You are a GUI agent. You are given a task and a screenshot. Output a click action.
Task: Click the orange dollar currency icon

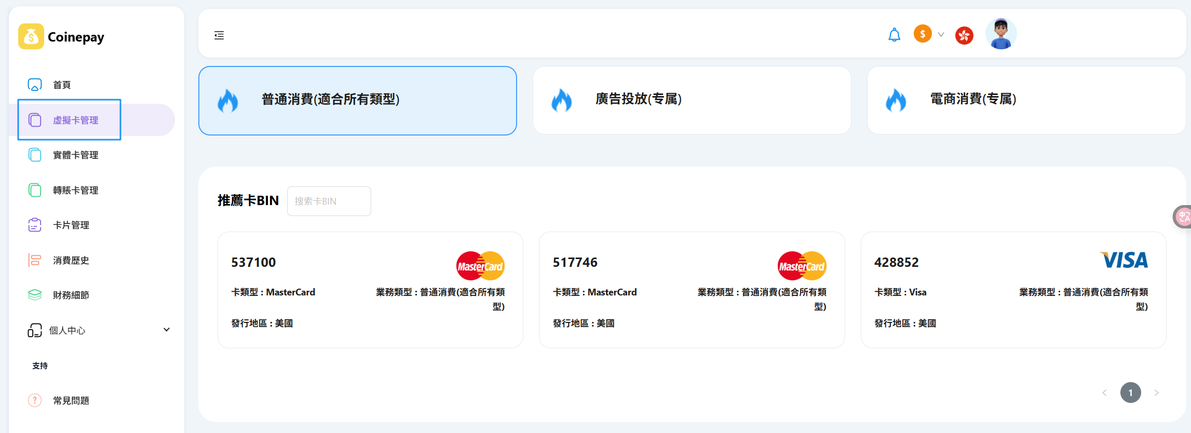[923, 34]
